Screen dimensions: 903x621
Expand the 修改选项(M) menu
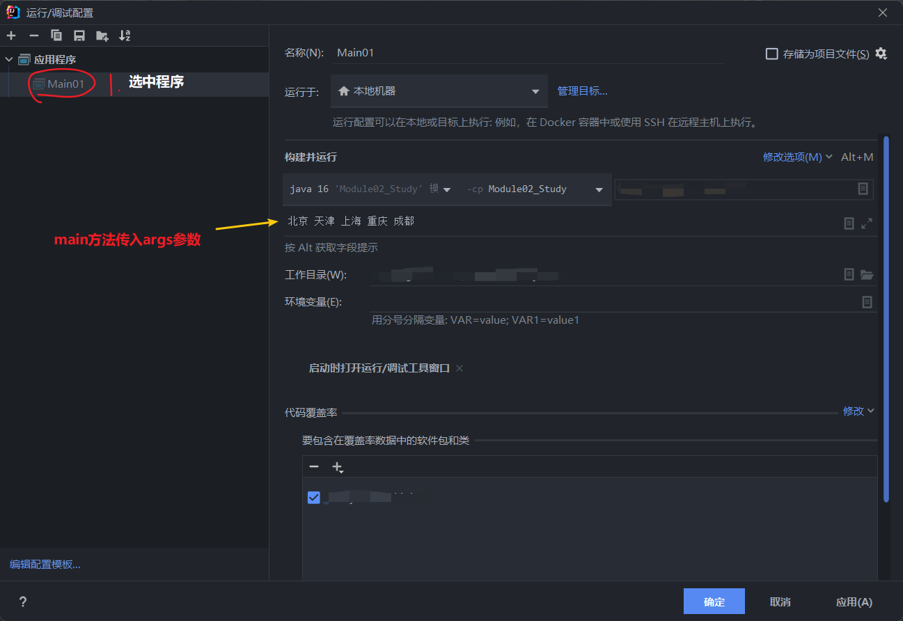(x=797, y=157)
